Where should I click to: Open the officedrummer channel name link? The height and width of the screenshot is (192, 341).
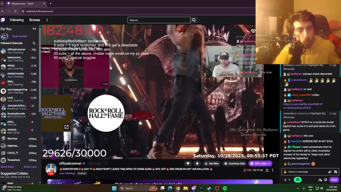tap(70, 163)
